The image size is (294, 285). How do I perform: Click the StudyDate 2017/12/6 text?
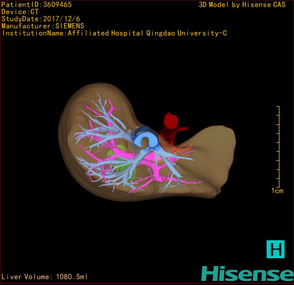click(x=41, y=19)
